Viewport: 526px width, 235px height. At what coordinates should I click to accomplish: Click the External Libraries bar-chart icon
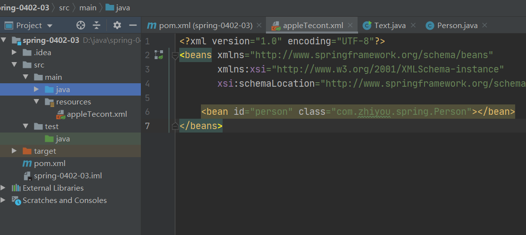16,188
